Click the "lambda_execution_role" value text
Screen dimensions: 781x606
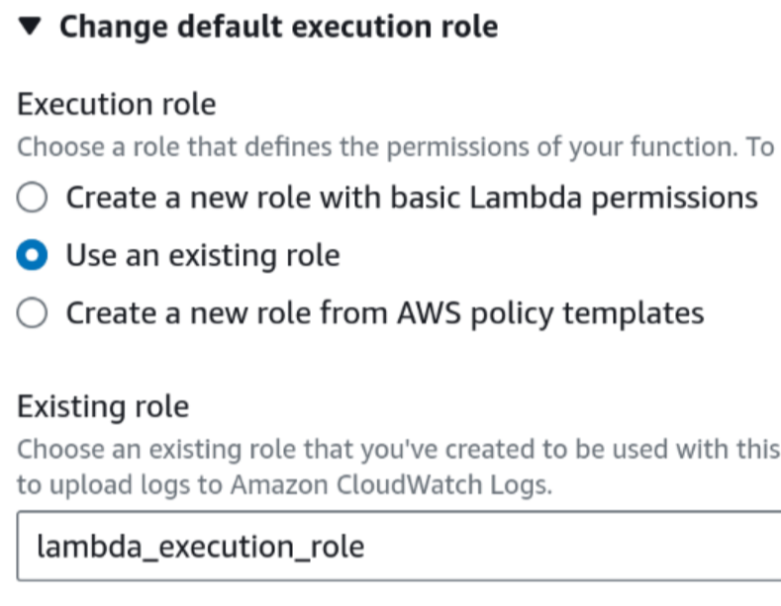click(x=200, y=546)
